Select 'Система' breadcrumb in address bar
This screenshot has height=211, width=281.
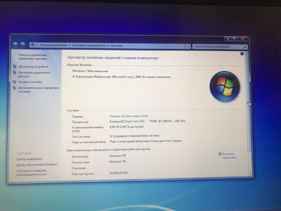117,46
